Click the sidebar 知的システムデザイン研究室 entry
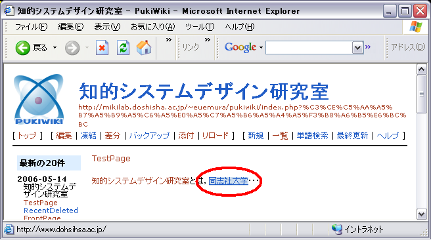431x240 pixels. pos(49,190)
